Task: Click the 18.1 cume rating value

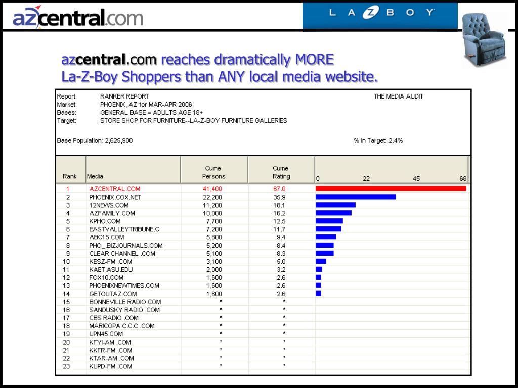Action: 279,205
